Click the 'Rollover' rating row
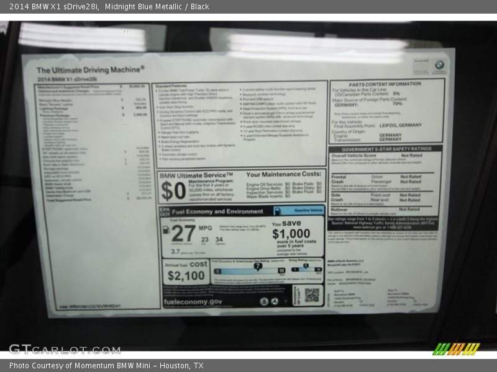This screenshot has height=372, width=497. point(381,210)
